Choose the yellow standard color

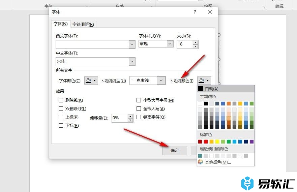point(217,141)
